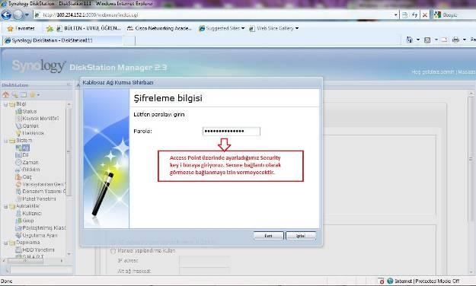
Task: Select the highlighted Ağ network item
Action: coord(23,148)
